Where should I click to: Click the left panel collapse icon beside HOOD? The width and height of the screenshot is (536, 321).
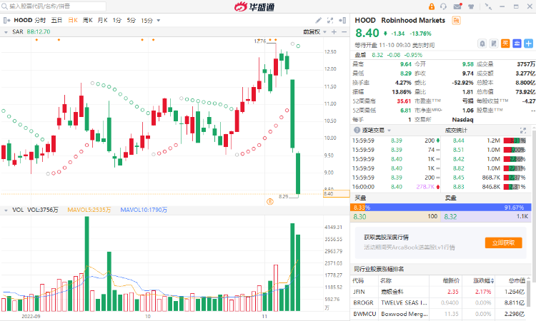click(6, 21)
